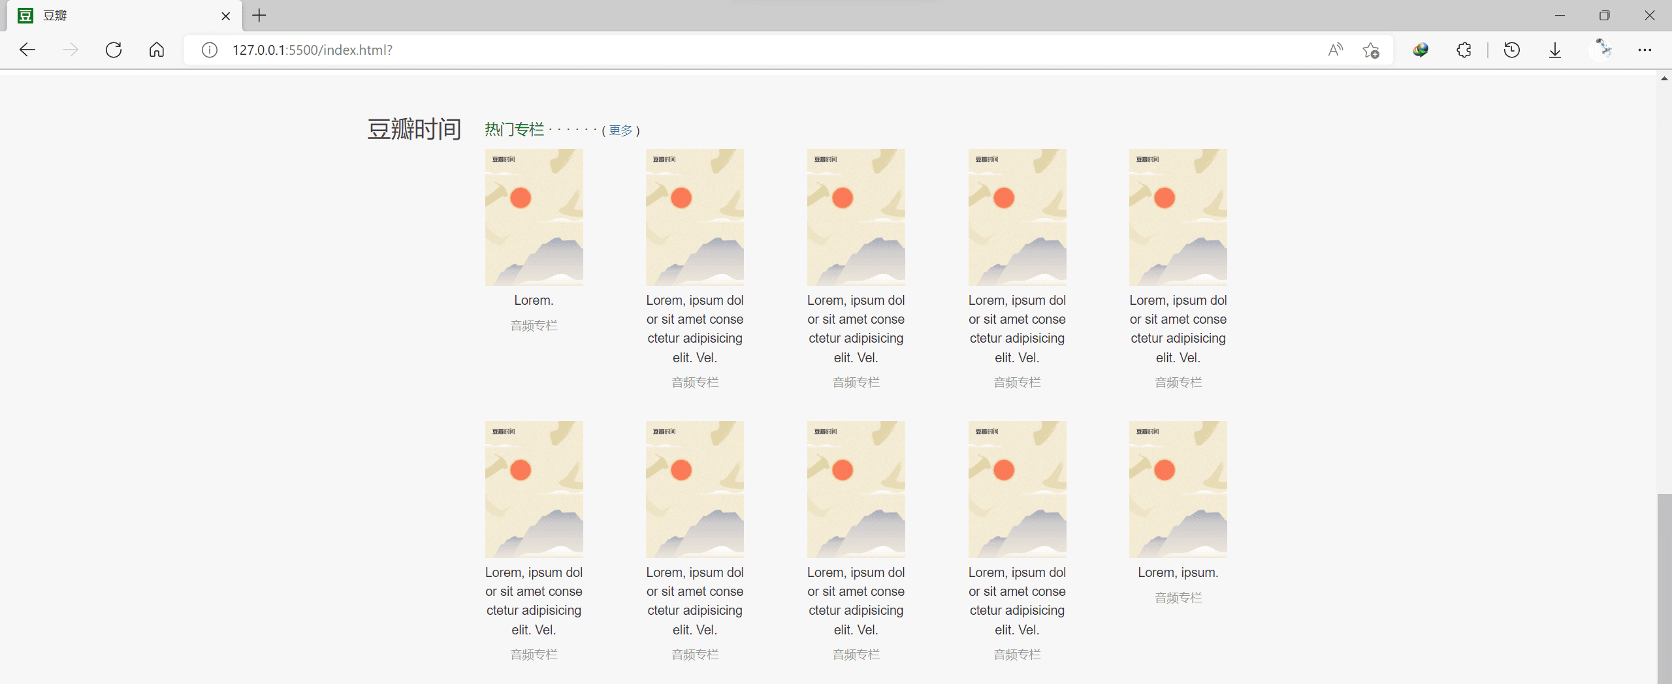Add this page to favorites
Image resolution: width=1672 pixels, height=684 pixels.
click(1371, 50)
